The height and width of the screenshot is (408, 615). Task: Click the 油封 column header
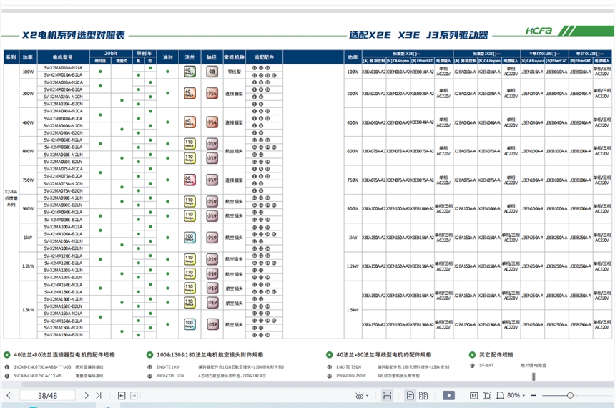coord(167,57)
